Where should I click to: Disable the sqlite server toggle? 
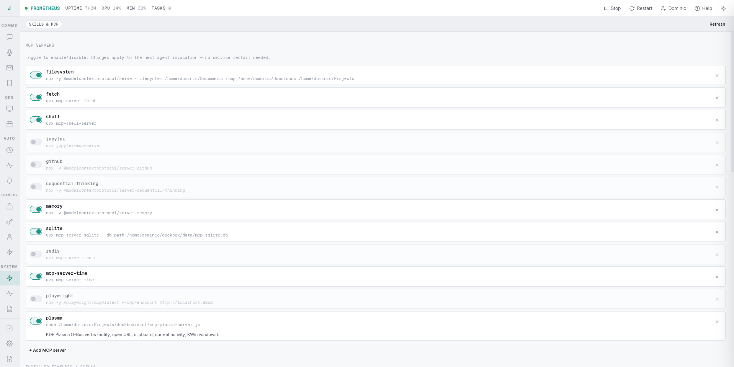pyautogui.click(x=36, y=232)
